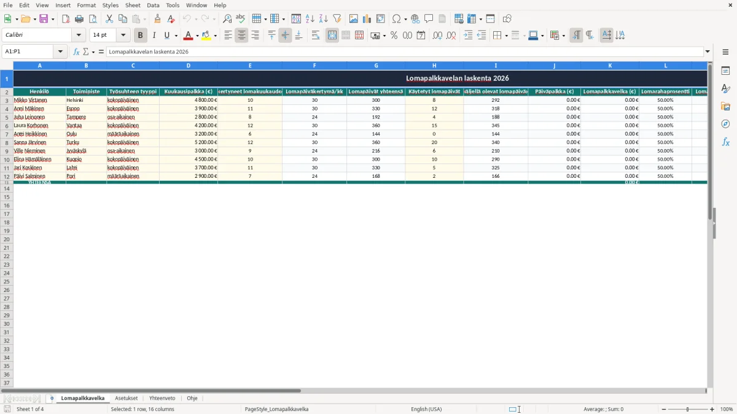Viewport: 737px width, 414px height.
Task: Click the Sort Ascending icon
Action: click(x=310, y=19)
